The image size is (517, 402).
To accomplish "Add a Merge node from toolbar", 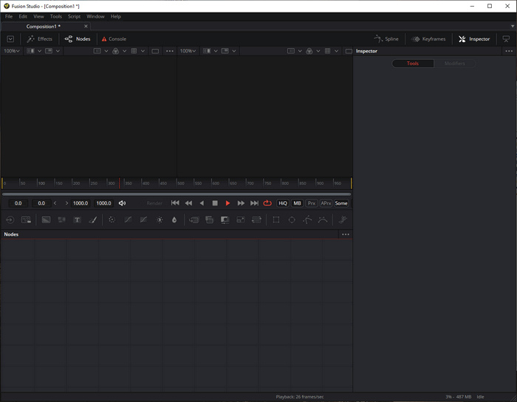I will [x=194, y=219].
